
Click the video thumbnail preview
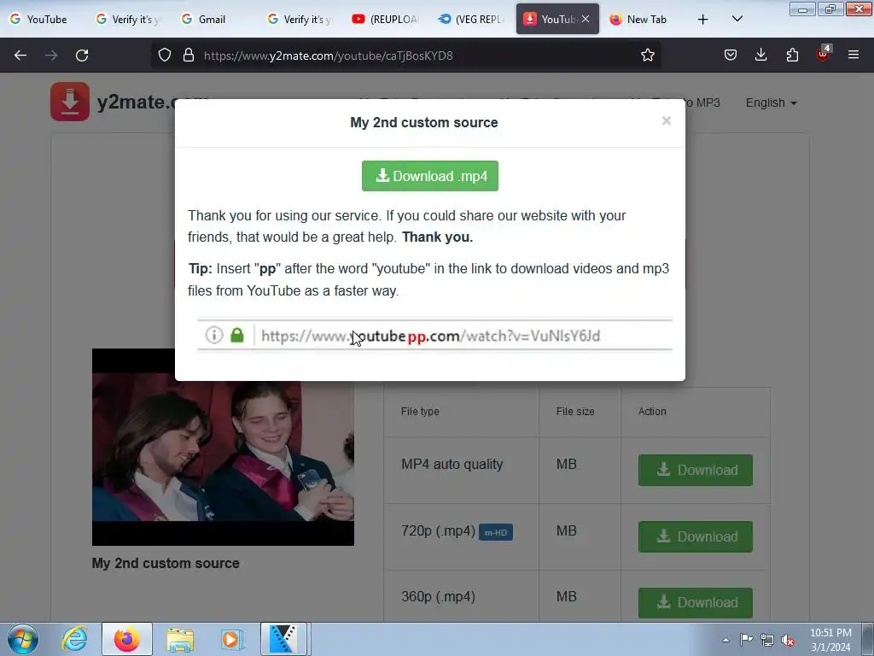coord(223,448)
